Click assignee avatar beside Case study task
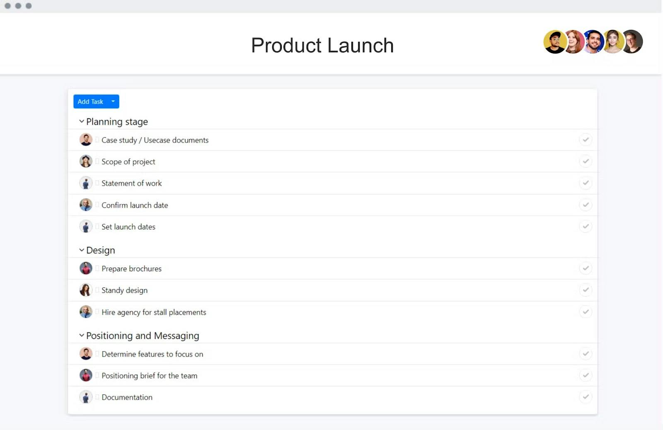The height and width of the screenshot is (430, 663). [x=86, y=140]
